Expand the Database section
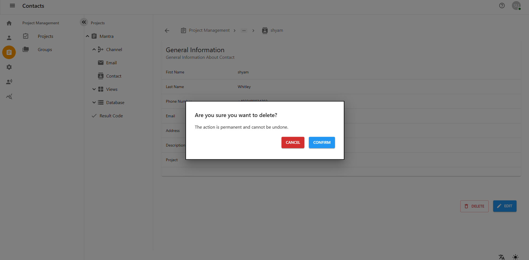This screenshot has width=529, height=260. coord(94,102)
